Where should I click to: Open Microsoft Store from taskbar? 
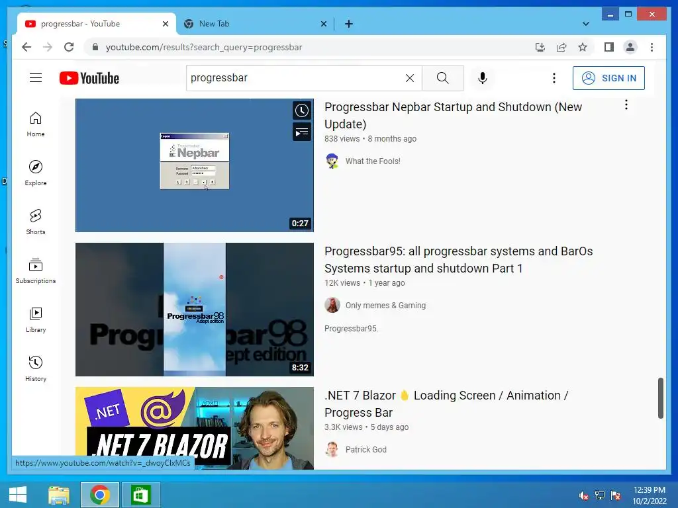140,495
